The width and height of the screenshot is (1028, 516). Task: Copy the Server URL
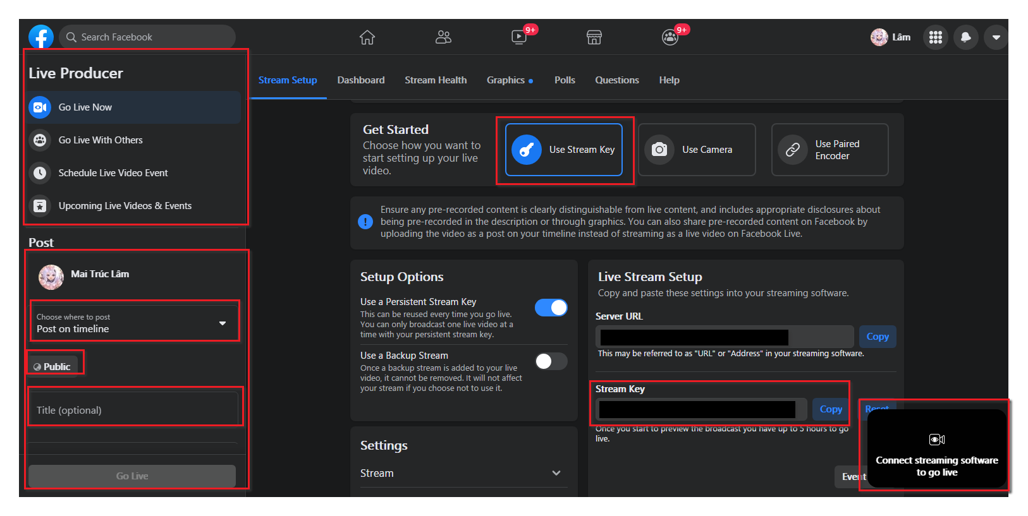click(878, 337)
